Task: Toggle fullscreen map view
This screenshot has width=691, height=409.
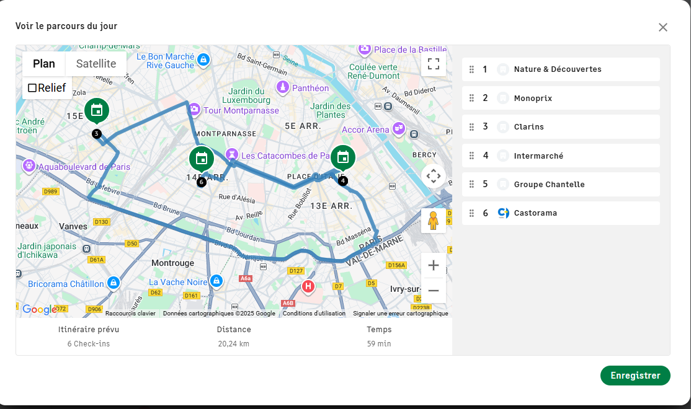Action: point(434,64)
